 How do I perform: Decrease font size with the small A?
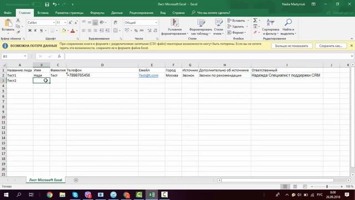tap(76, 23)
